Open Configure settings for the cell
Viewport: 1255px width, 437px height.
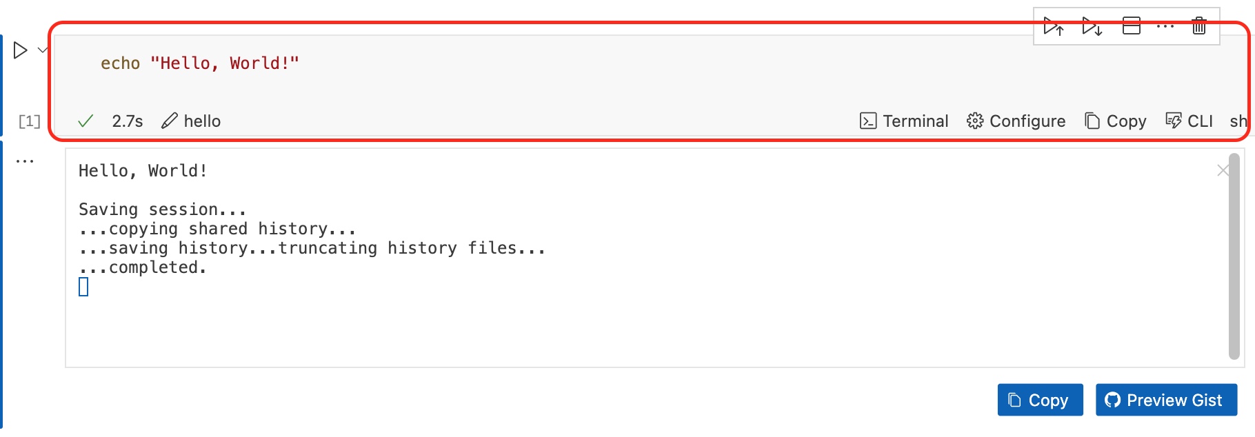(x=1015, y=121)
